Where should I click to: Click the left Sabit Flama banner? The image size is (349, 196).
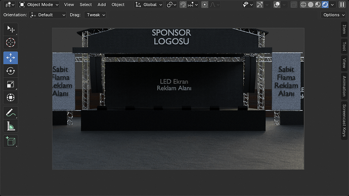click(x=63, y=81)
